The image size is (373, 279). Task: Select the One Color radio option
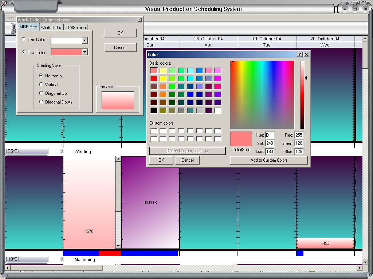pyautogui.click(x=24, y=40)
